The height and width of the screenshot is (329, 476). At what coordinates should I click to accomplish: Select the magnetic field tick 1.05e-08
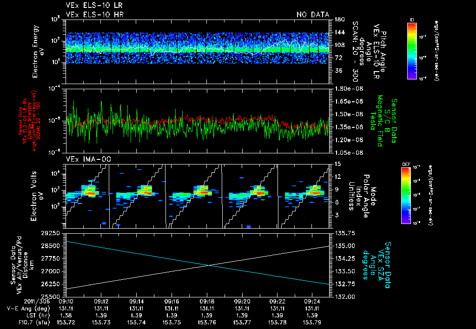point(349,153)
